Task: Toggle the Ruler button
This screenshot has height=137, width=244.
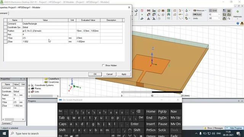Action: [197, 14]
